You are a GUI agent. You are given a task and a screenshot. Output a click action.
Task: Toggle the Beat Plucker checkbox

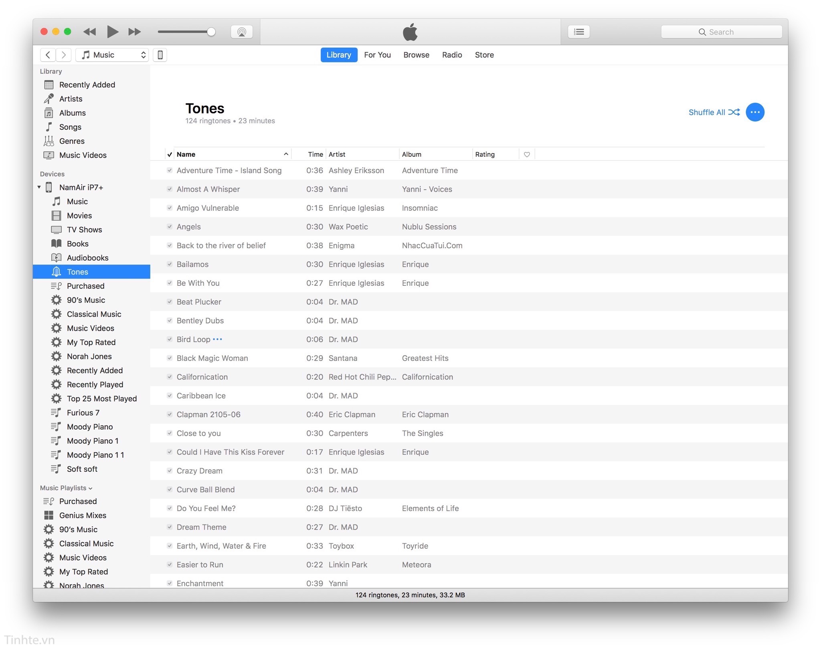tap(170, 302)
